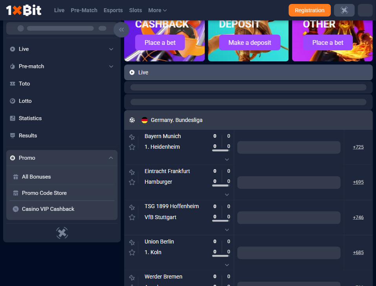
Task: Open +685 markets for Union Berlin match
Action: point(358,253)
